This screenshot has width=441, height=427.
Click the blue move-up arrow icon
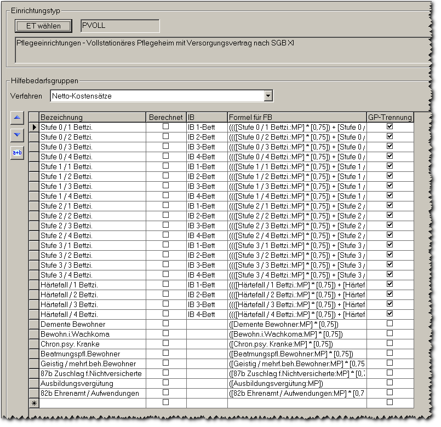click(18, 117)
